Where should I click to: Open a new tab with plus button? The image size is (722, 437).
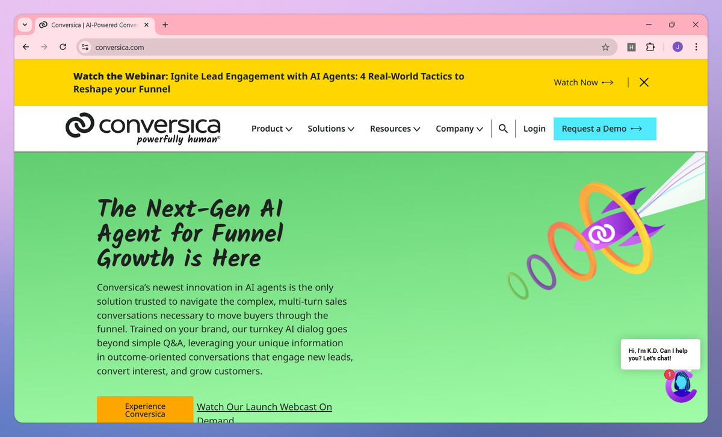[x=165, y=25]
